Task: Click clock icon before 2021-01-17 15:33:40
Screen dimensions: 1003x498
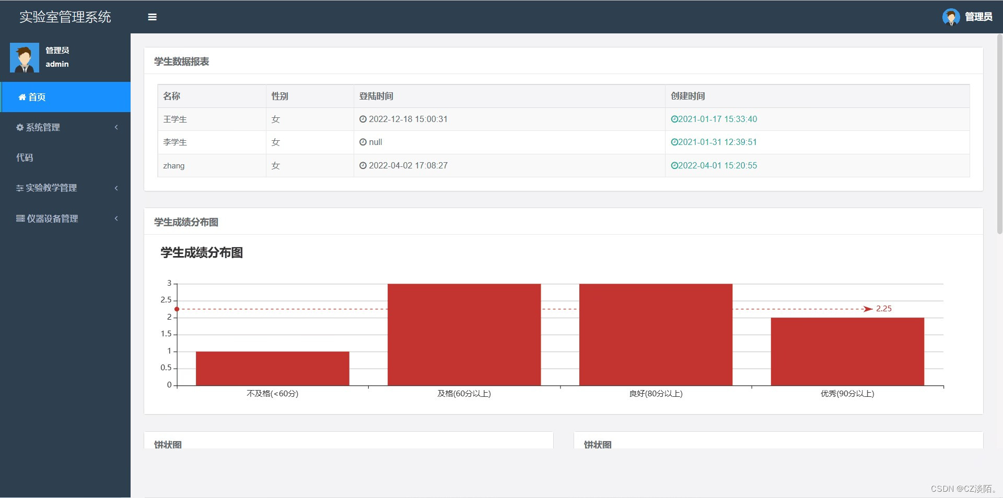Action: click(x=674, y=119)
